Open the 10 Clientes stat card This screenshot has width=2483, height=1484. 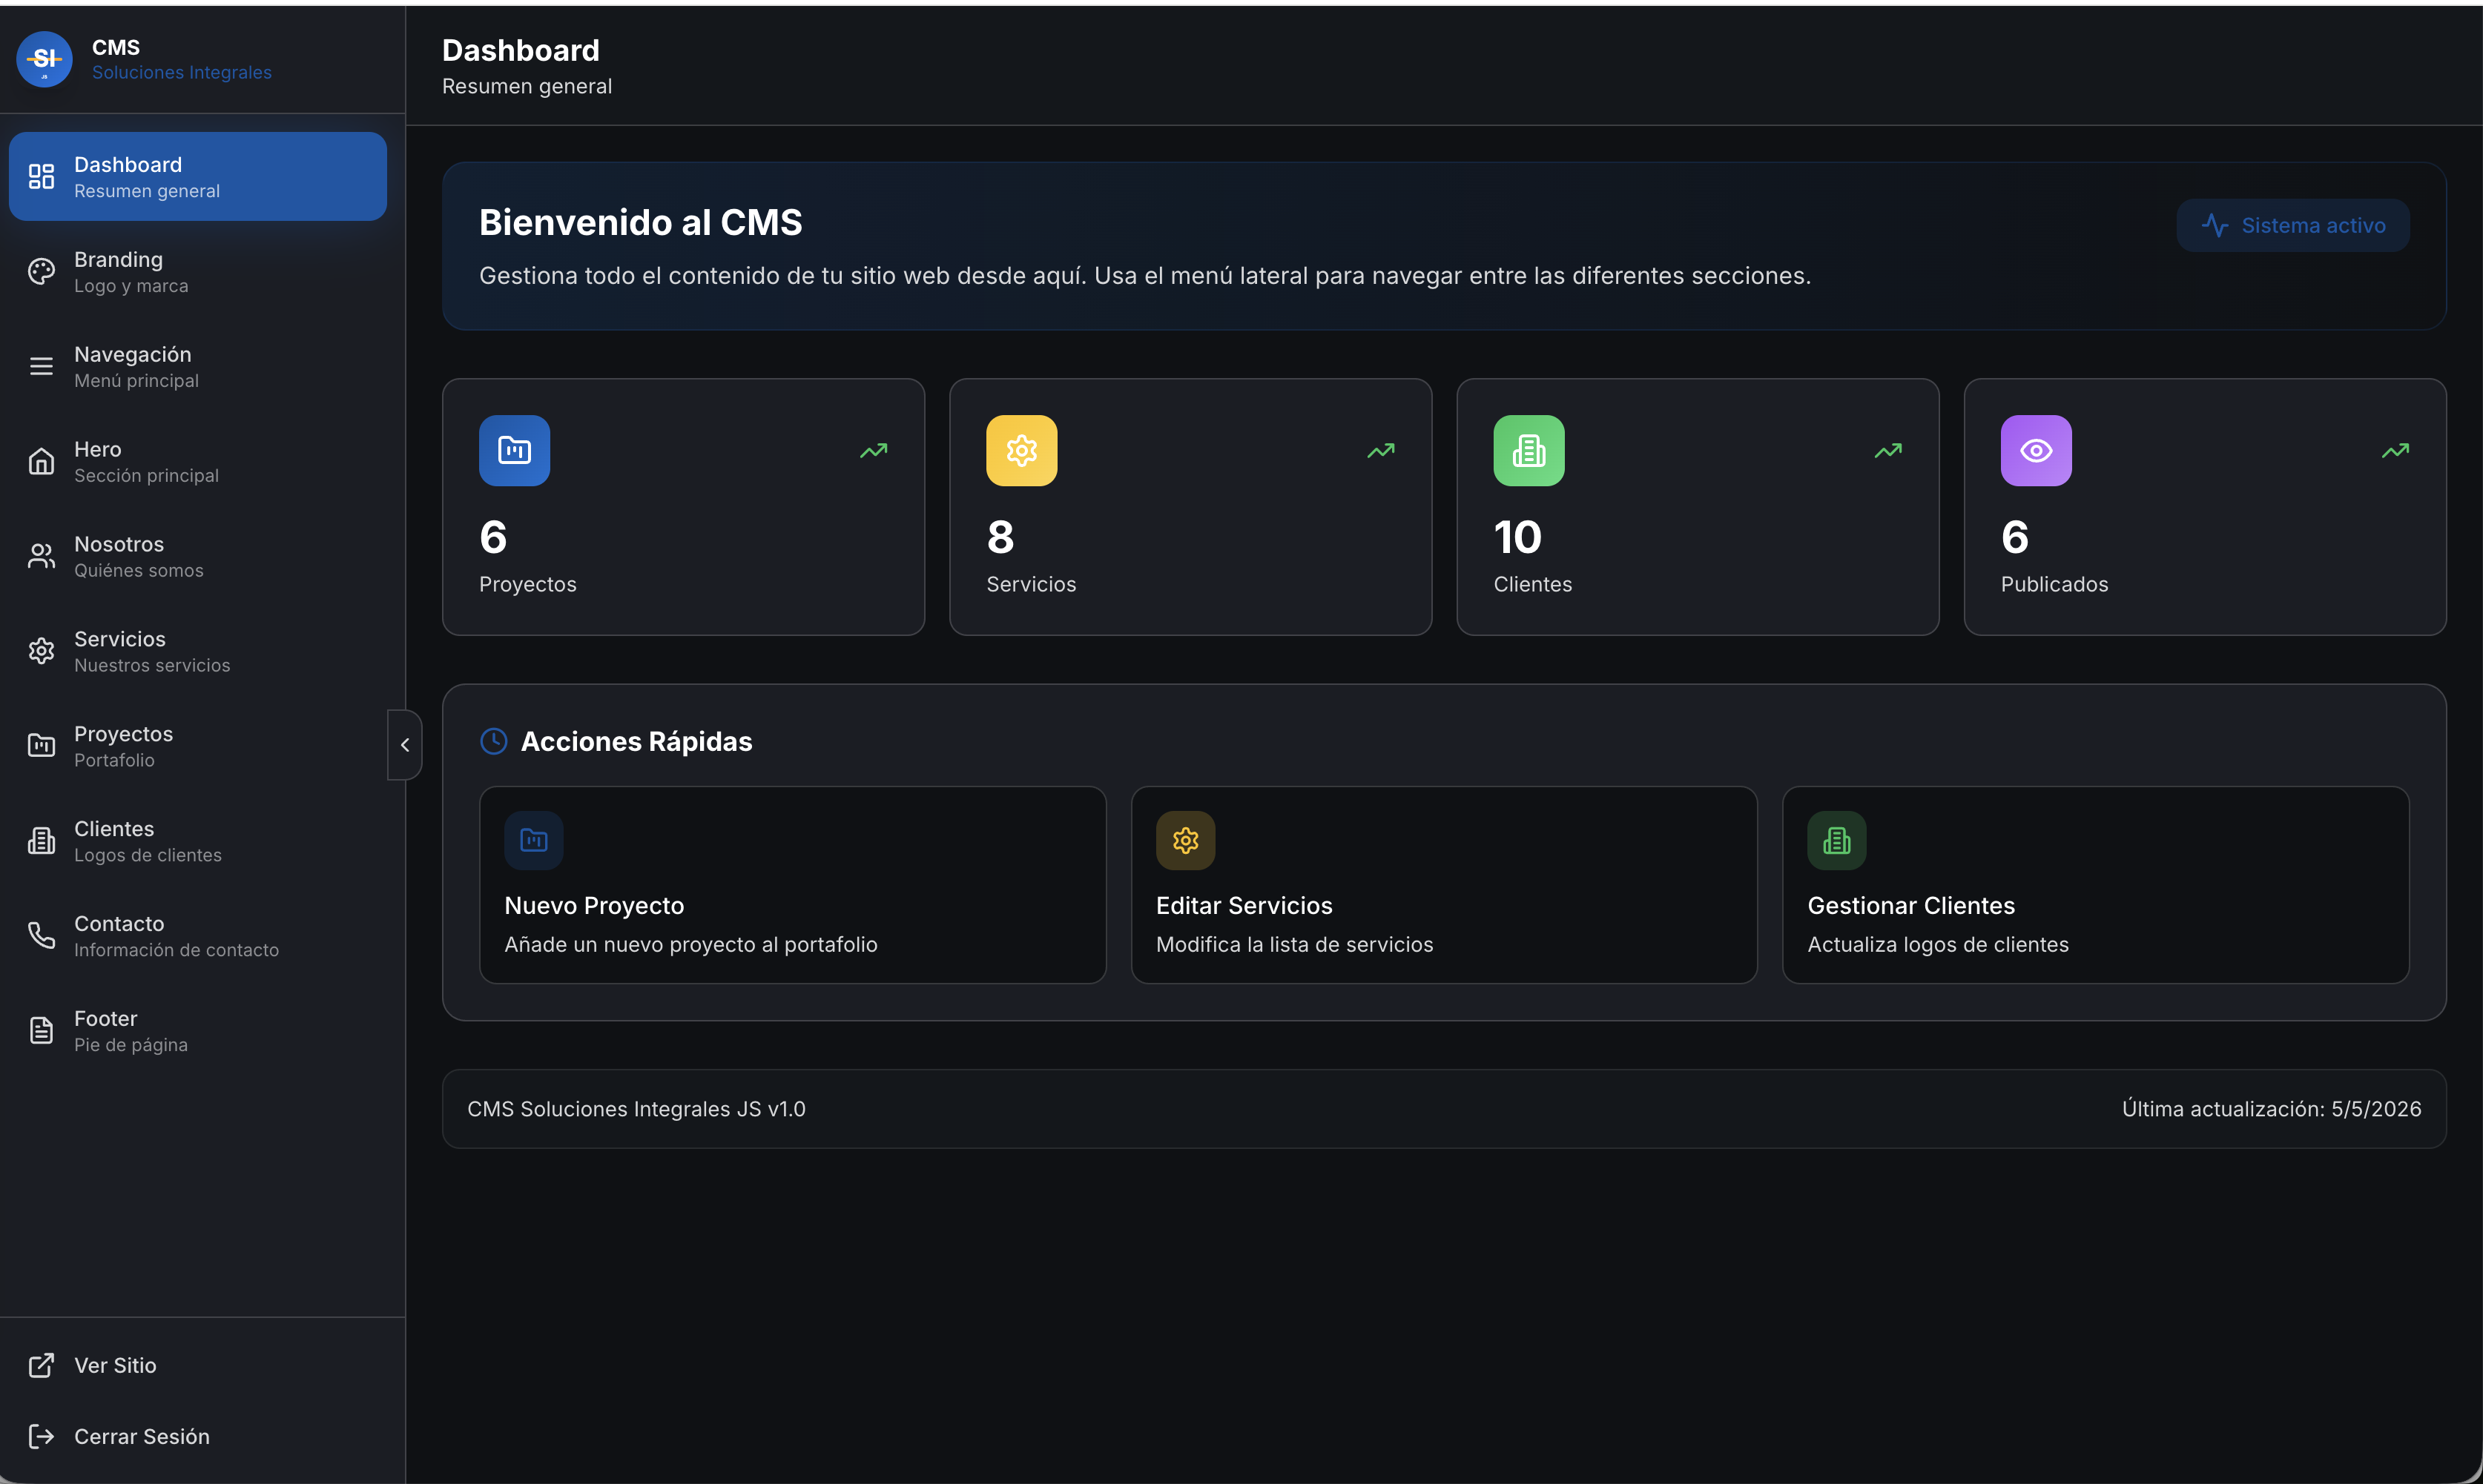[x=1698, y=507]
